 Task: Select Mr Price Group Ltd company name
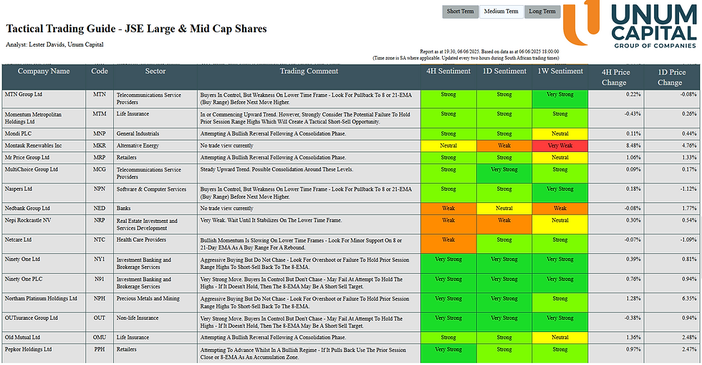[27, 158]
